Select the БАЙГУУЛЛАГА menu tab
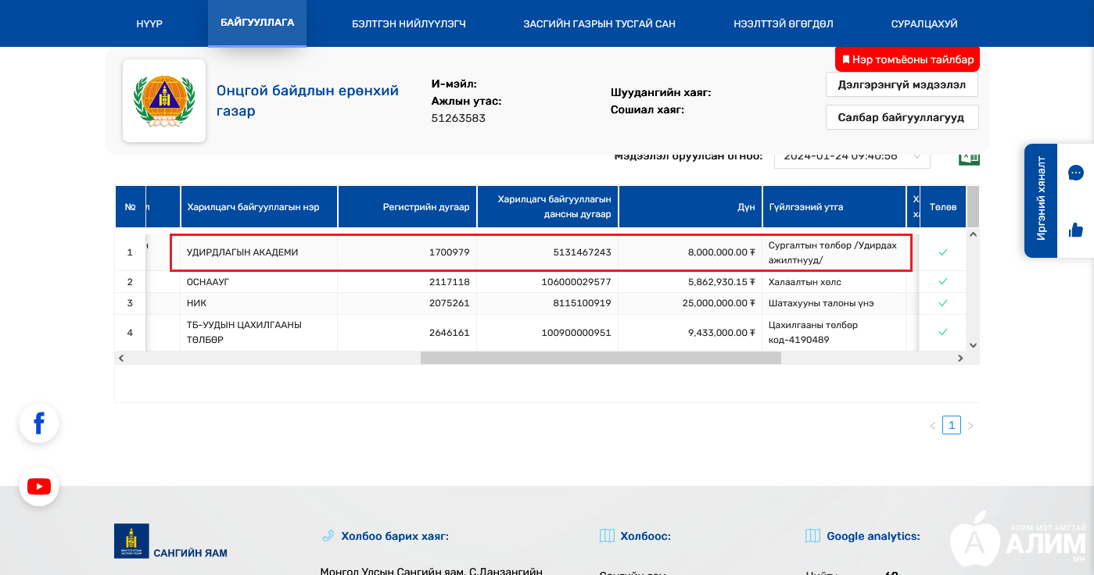Image resolution: width=1094 pixels, height=575 pixels. (257, 23)
